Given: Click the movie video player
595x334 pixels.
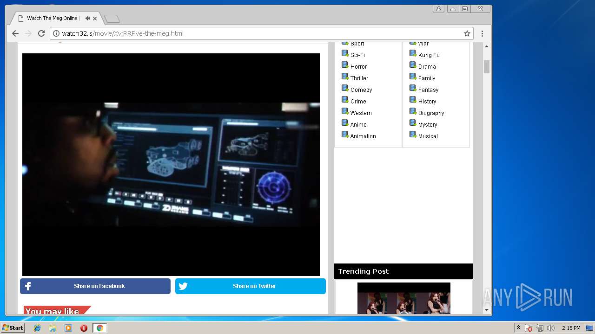Looking at the screenshot, I should [x=171, y=165].
